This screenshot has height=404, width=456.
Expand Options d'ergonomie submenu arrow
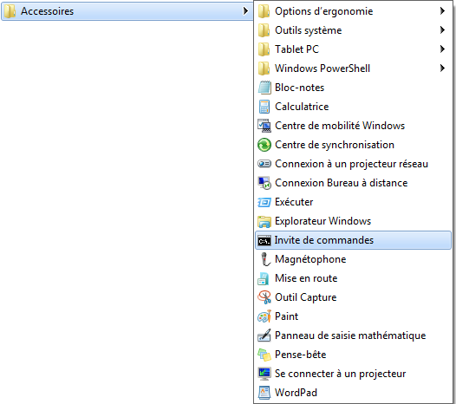(442, 11)
